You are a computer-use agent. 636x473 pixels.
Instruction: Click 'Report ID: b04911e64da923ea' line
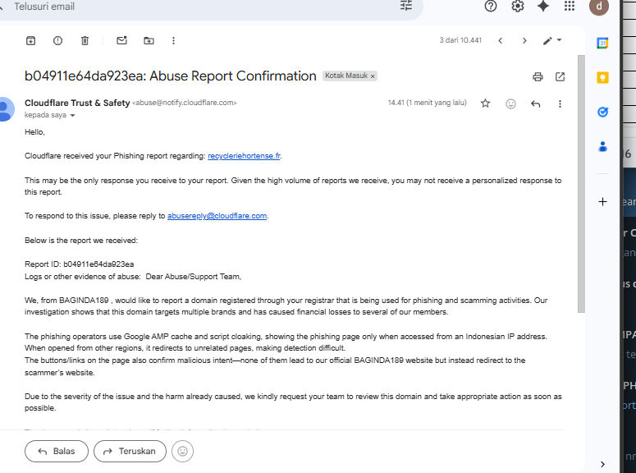click(x=79, y=264)
